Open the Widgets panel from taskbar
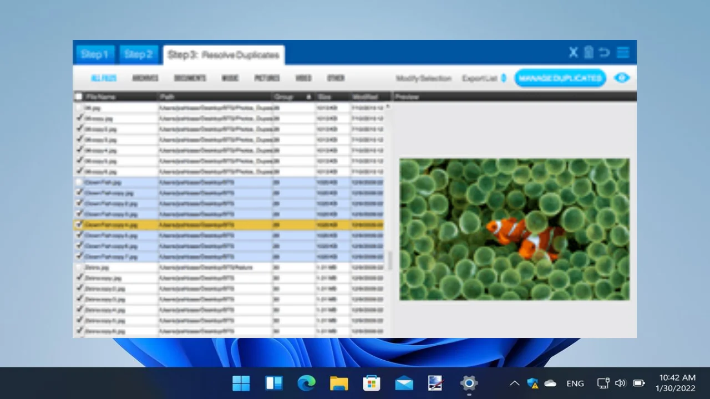The image size is (710, 399). (x=274, y=383)
